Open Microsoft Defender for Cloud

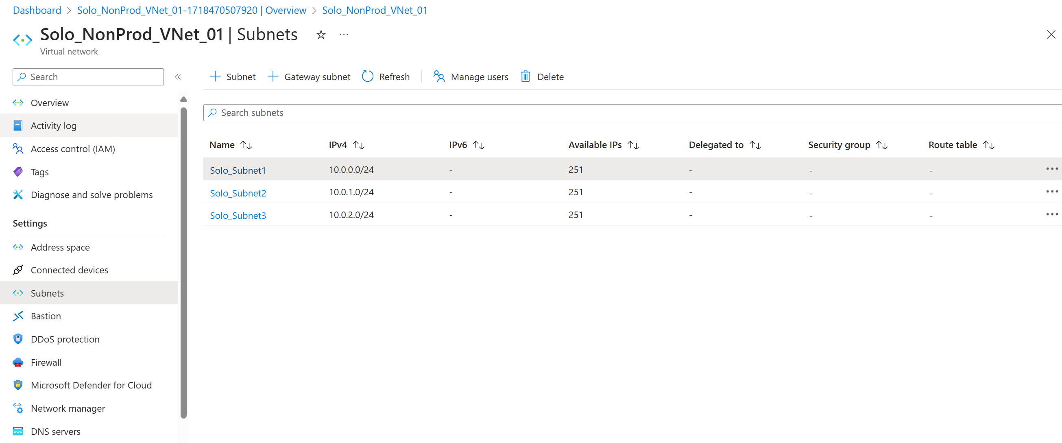89,385
